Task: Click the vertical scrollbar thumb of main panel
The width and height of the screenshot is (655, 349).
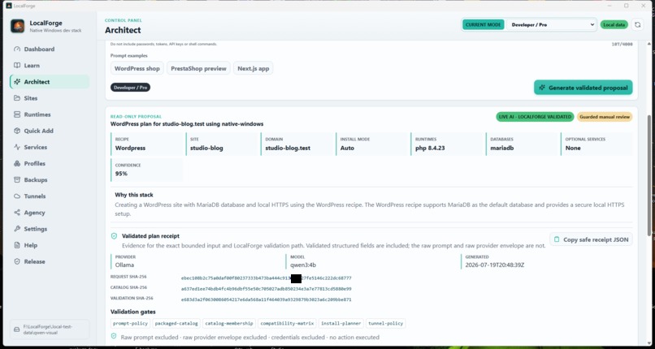Action: pyautogui.click(x=648, y=175)
